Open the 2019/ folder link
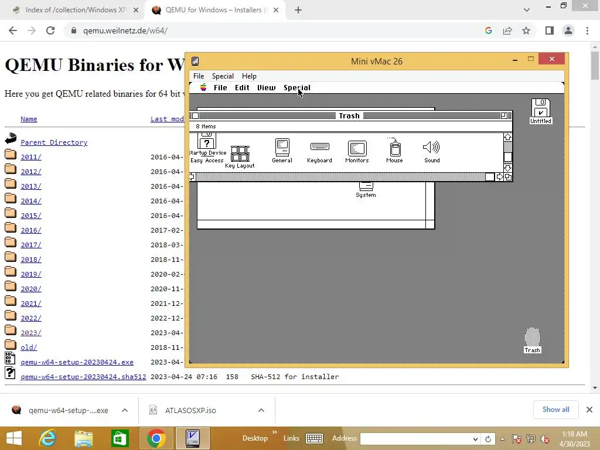 31,274
